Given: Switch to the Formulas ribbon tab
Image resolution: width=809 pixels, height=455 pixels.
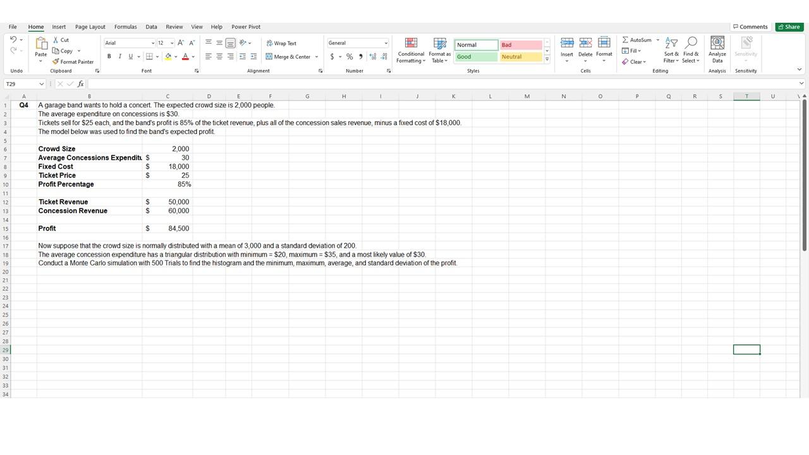Looking at the screenshot, I should coord(125,27).
